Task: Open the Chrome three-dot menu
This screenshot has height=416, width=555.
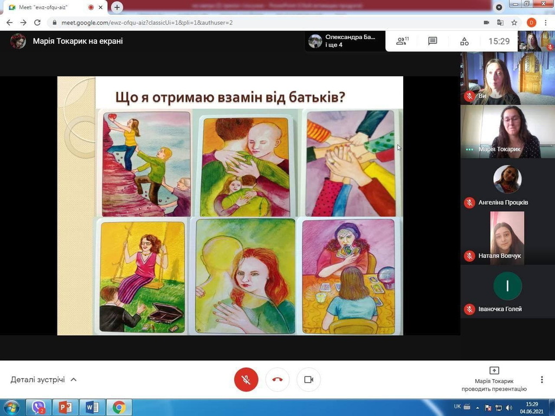Action: [545, 23]
